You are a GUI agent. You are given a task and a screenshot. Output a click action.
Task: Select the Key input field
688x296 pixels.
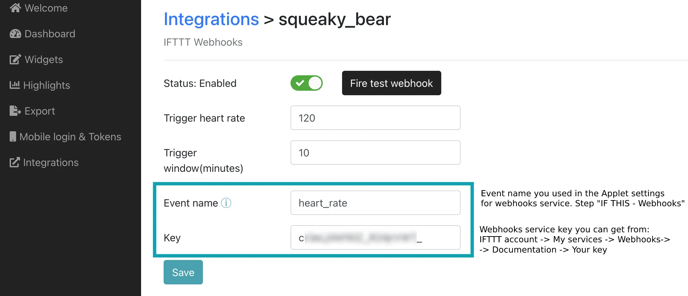375,237
